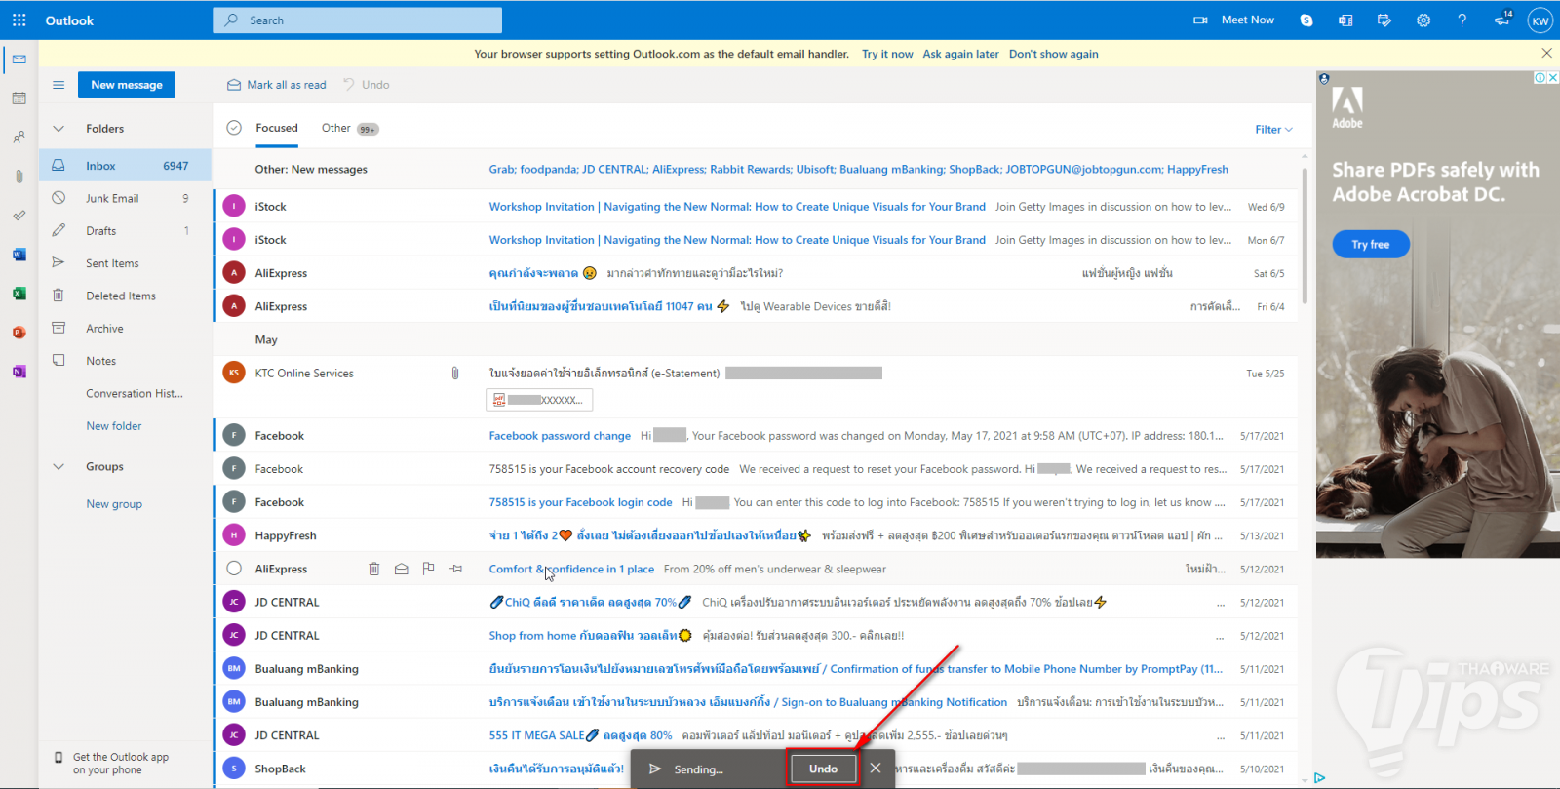
Task: Open the Sent Items folder
Action: (x=125, y=263)
